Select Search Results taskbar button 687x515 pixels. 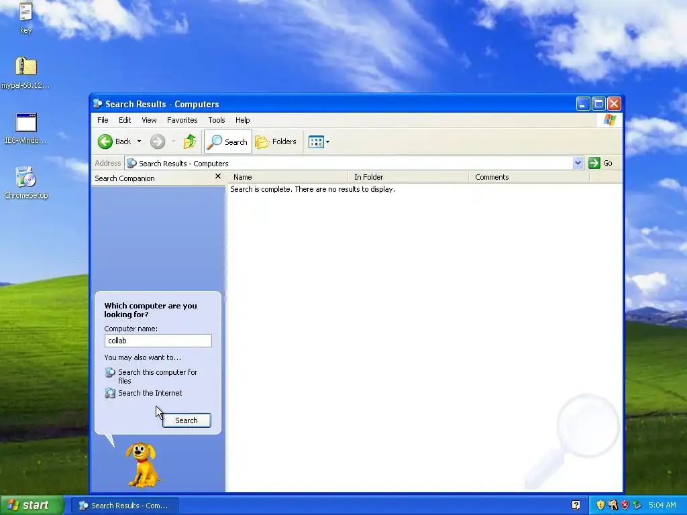pos(124,506)
